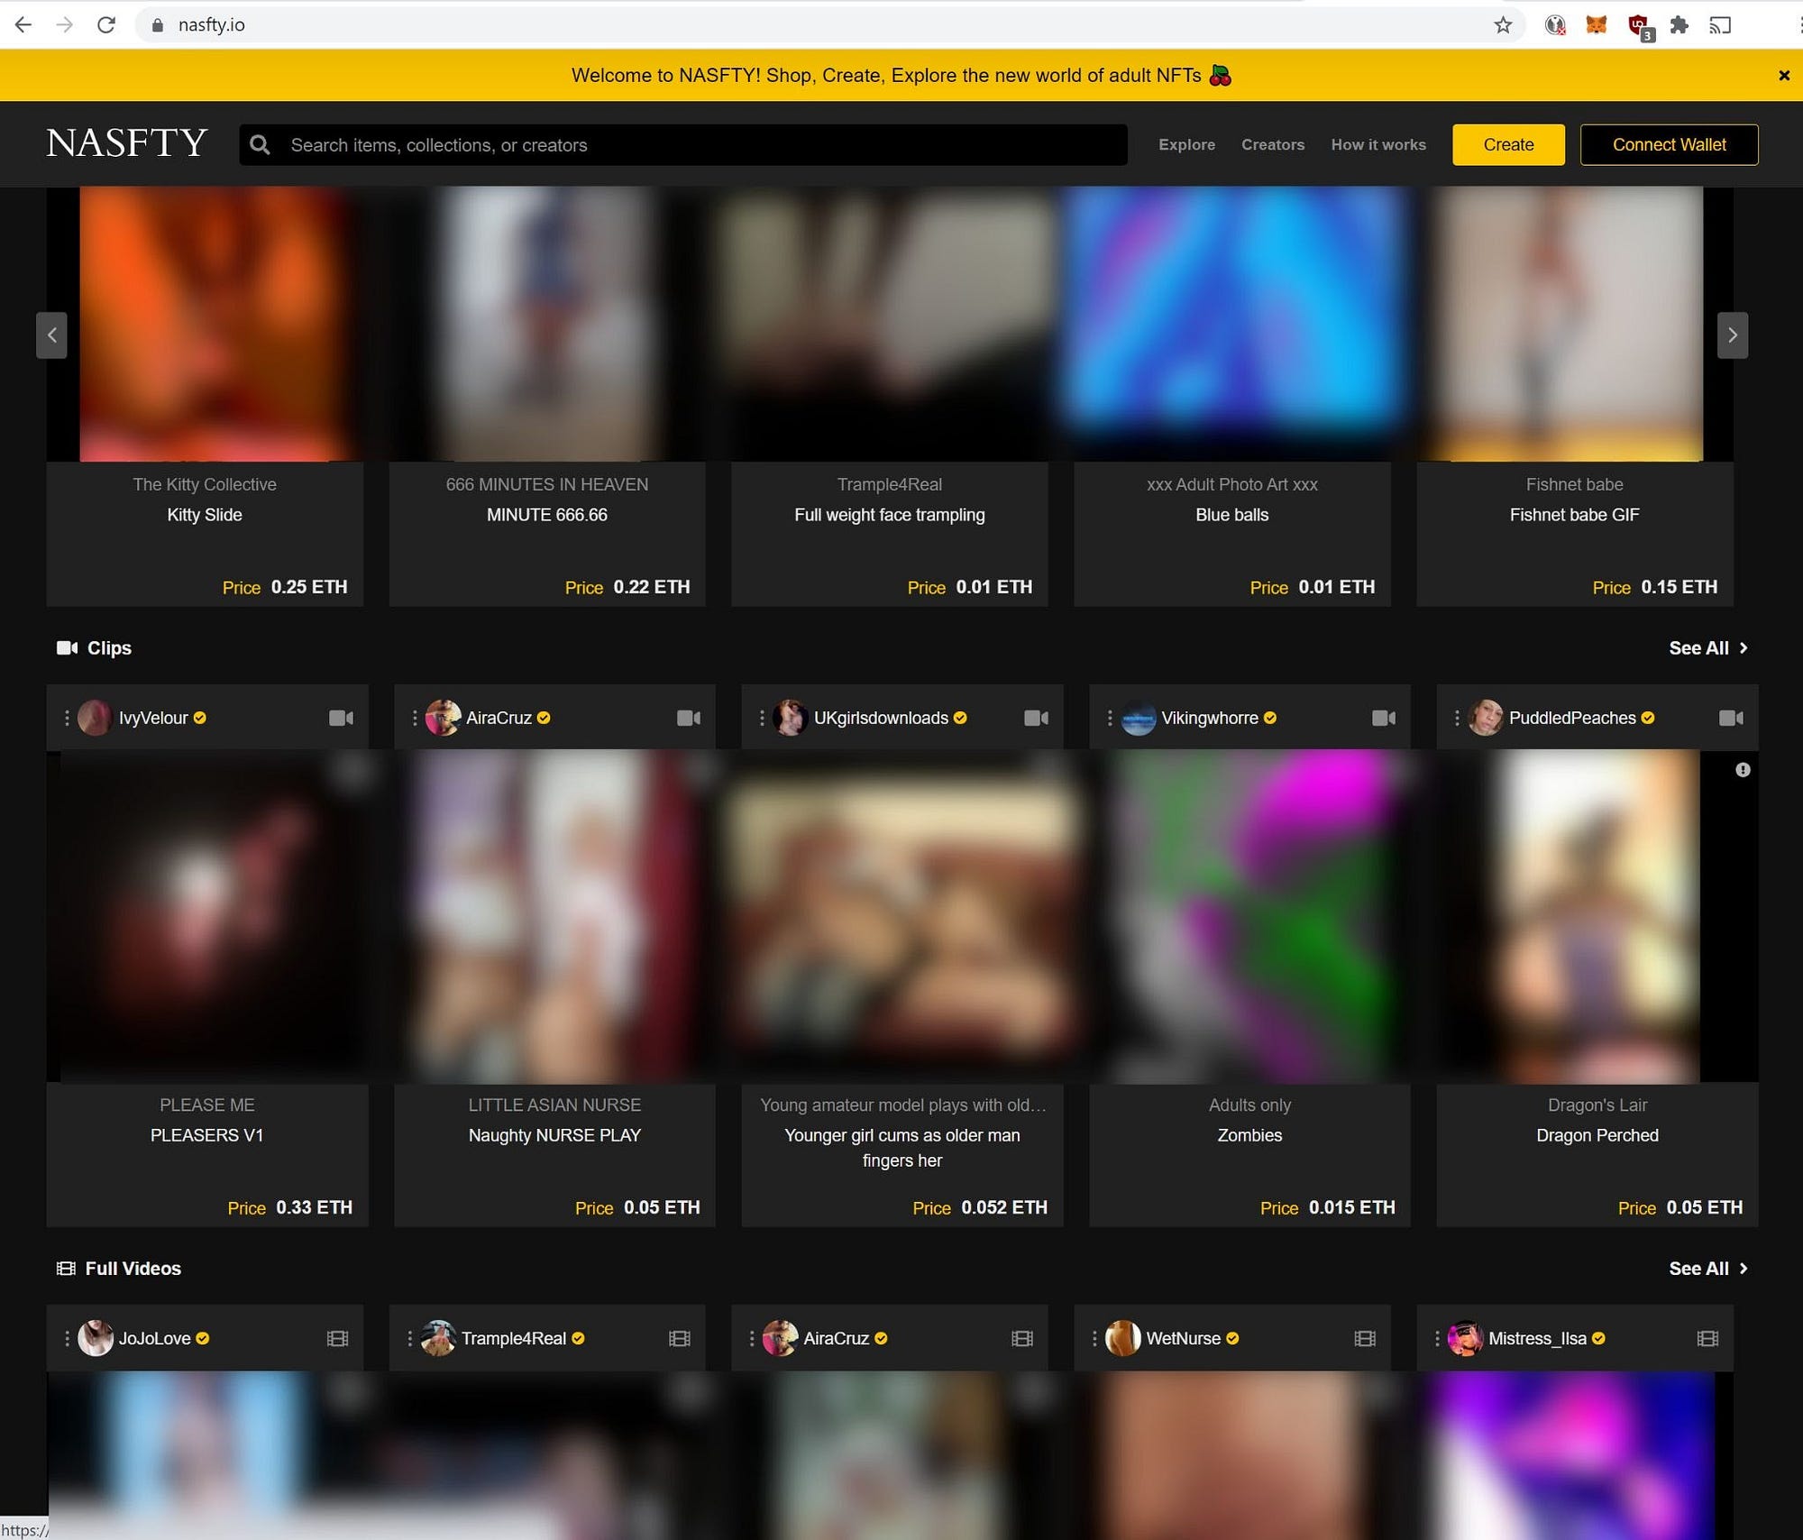Viewport: 1803px width, 1540px height.
Task: Click the video camera icon on IvyVelour card
Action: 341,718
